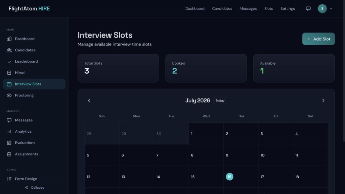
Task: Select greyed June 30 calendar cell
Action: pos(171,134)
